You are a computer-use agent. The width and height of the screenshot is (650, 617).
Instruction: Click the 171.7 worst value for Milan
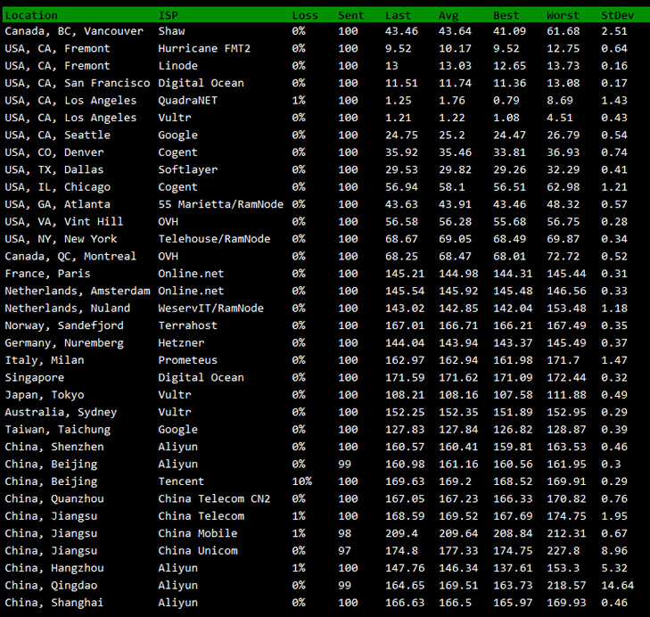[563, 361]
